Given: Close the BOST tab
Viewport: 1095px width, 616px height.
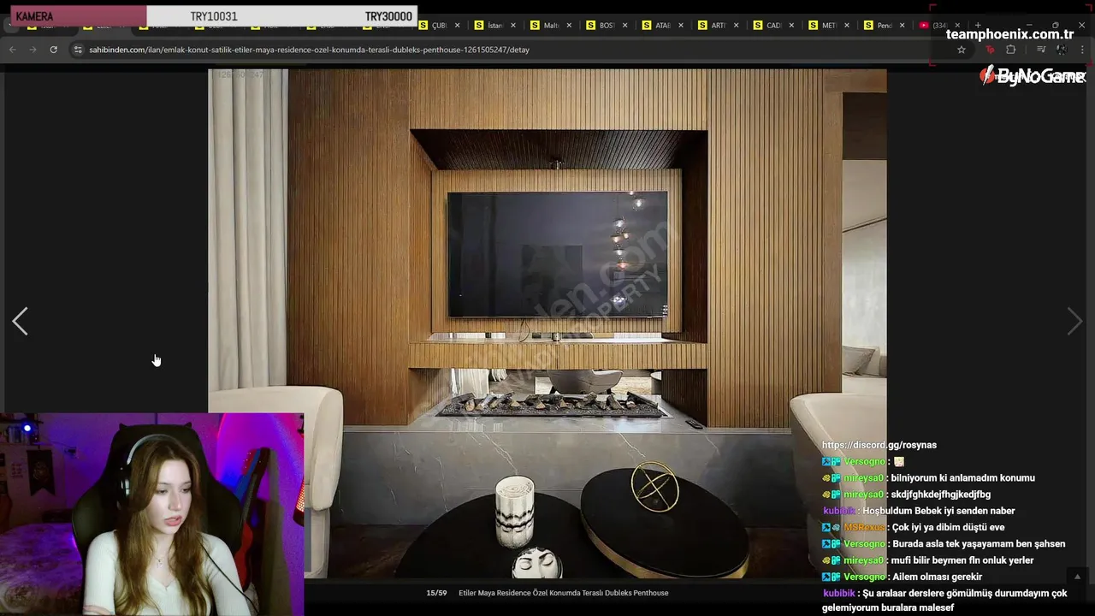Looking at the screenshot, I should coord(625,26).
